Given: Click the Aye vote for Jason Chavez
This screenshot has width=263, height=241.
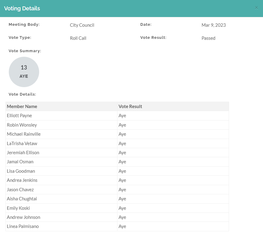Looking at the screenshot, I should (122, 190).
